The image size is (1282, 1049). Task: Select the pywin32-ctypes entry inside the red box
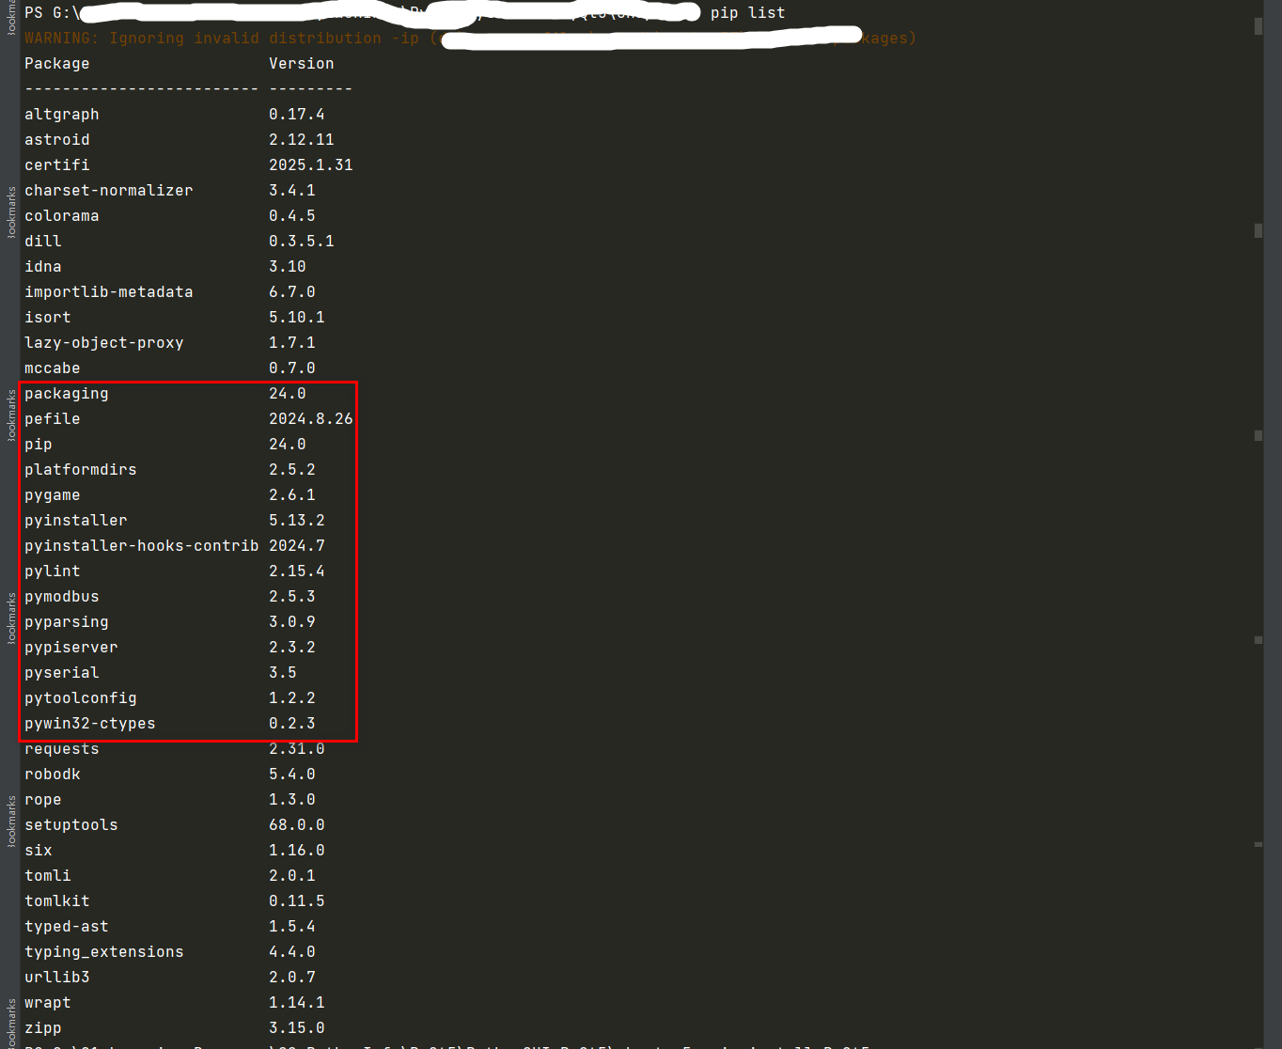tap(89, 723)
